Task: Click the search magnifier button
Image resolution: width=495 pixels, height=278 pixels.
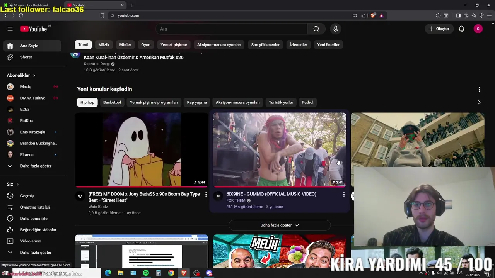Action: (x=316, y=29)
